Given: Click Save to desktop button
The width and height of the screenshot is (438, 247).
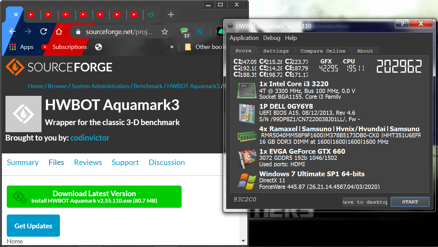Looking at the screenshot, I should coord(365,202).
